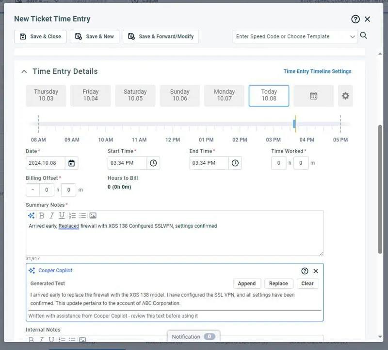Image resolution: width=388 pixels, height=350 pixels.
Task: Open Time Entry Timeline Settings link
Action: click(317, 71)
